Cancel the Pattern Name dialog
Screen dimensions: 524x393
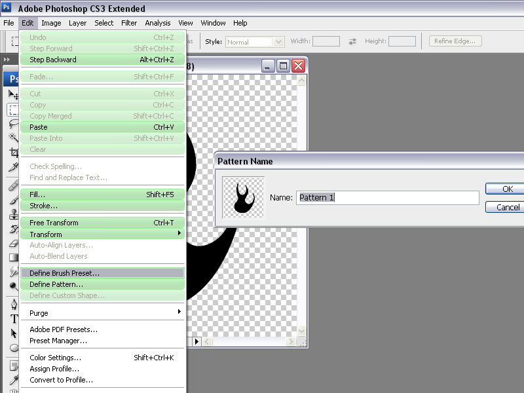click(x=506, y=207)
